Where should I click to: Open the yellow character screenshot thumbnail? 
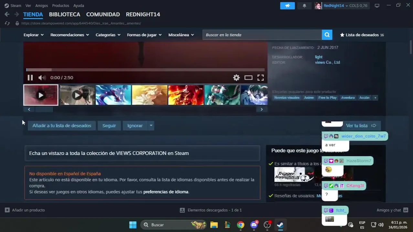point(150,95)
